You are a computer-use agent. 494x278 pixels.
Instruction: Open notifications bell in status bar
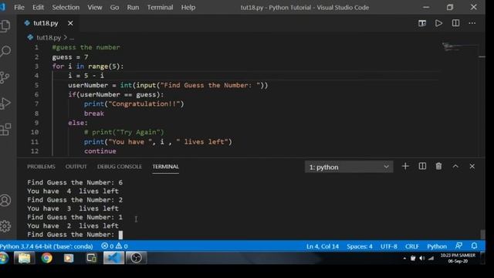click(x=474, y=246)
